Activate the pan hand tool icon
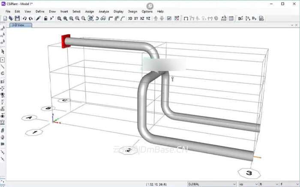Screen dimensions: 300x187 [x=91, y=18]
